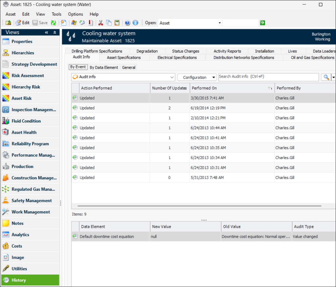Collapse the Views panel with double chevron

tap(47, 32)
